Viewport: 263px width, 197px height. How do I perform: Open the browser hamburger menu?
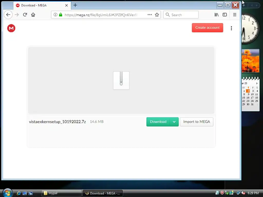pyautogui.click(x=235, y=15)
